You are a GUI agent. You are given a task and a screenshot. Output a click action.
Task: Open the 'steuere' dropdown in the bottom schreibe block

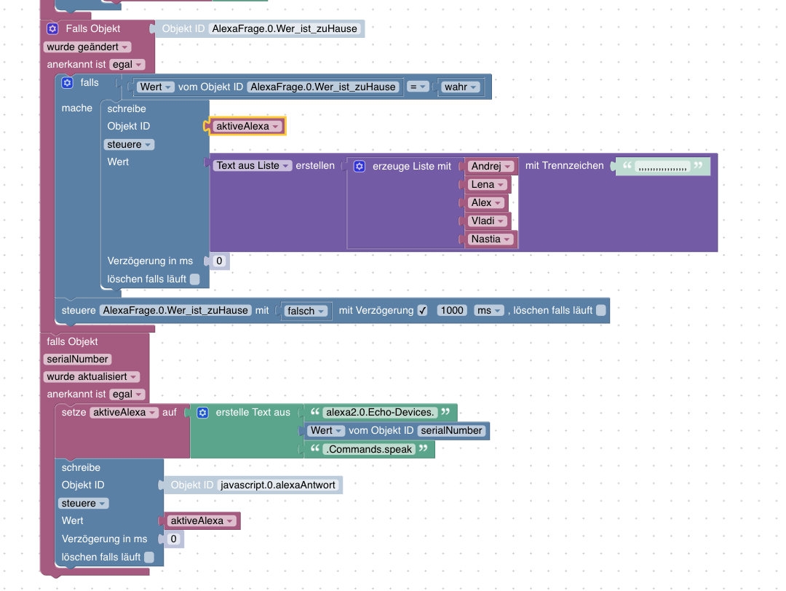(83, 503)
